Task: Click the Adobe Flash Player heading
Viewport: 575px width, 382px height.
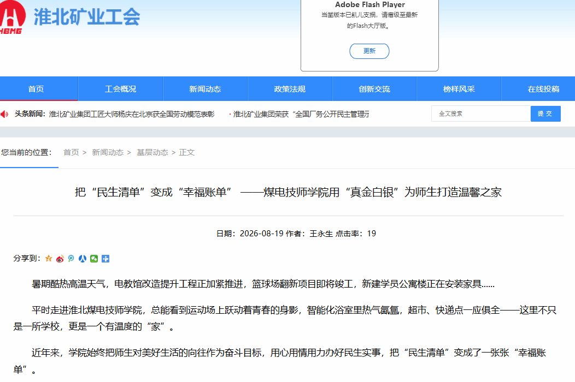Action: [370, 5]
